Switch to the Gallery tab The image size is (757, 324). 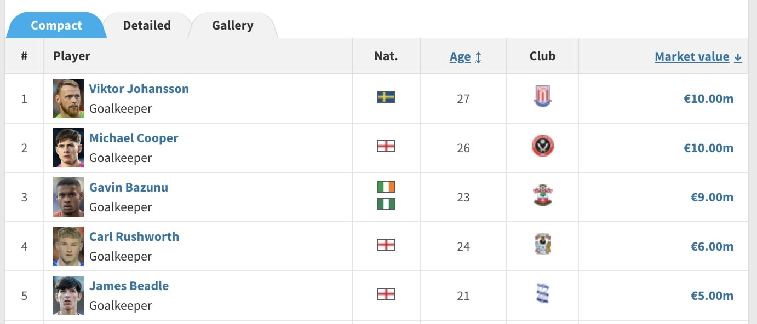[233, 26]
